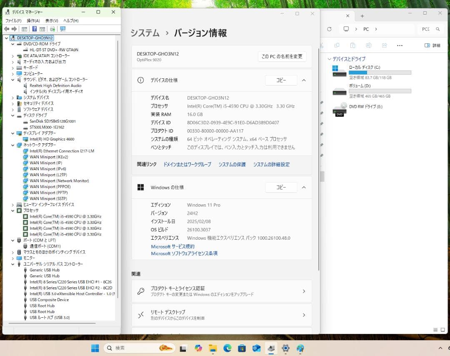Click the Scan for hardware changes toolbar icon
450x356 pixels.
(x=53, y=29)
